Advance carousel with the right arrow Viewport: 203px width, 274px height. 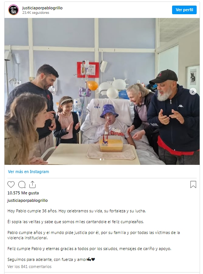(x=193, y=91)
